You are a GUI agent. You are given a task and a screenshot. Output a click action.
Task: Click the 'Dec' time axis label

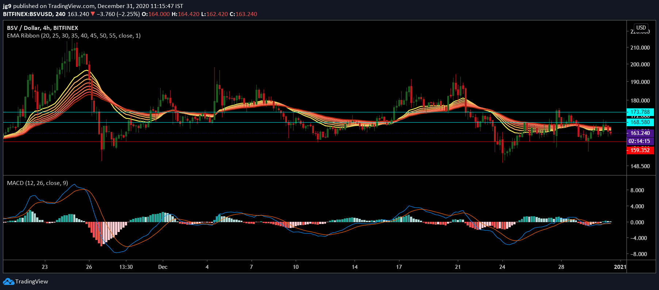coord(163,267)
